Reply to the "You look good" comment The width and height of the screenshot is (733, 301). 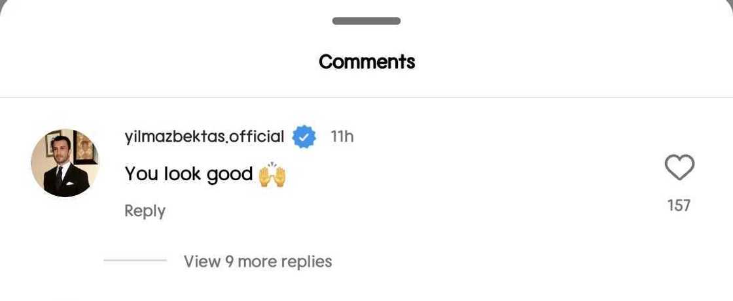(145, 211)
